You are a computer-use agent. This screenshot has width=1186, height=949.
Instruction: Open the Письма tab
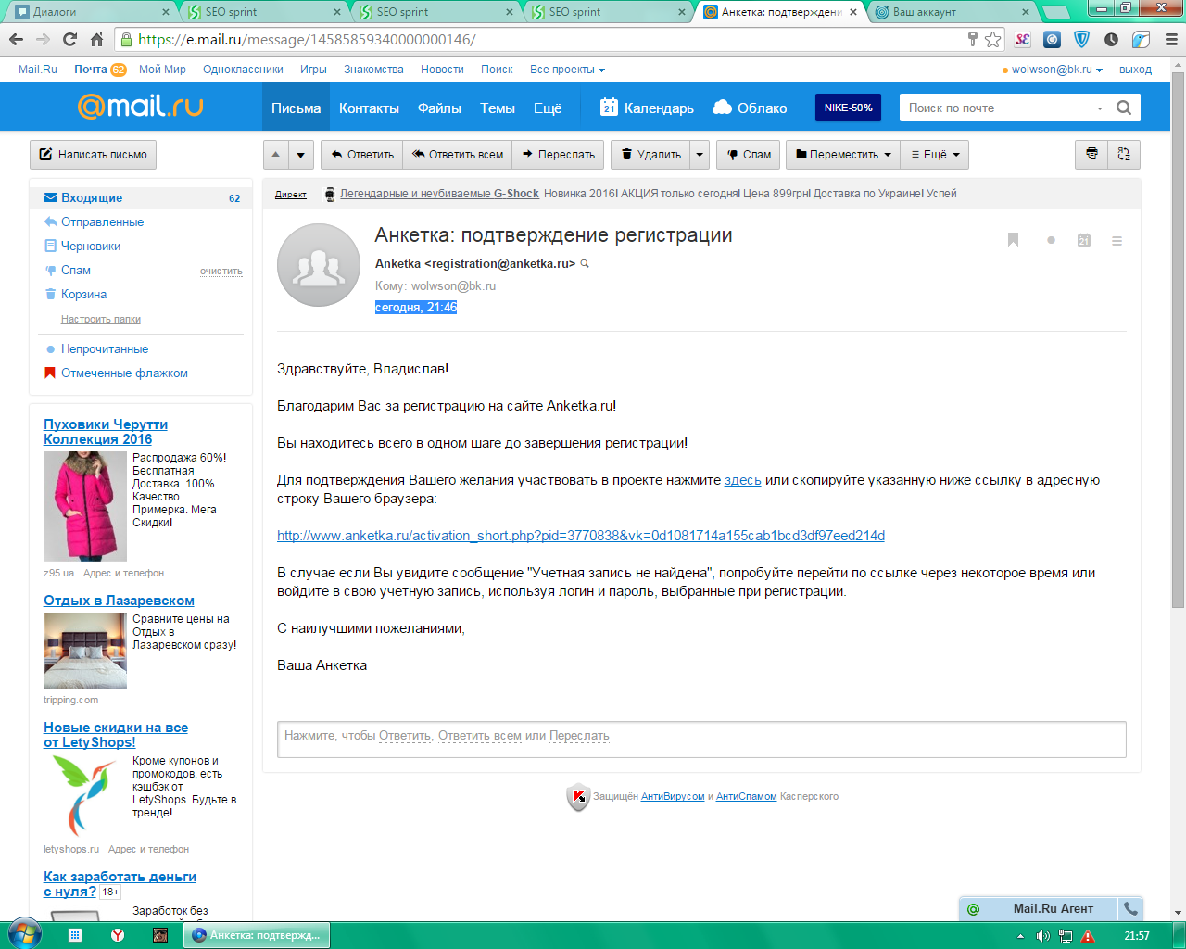[x=296, y=108]
